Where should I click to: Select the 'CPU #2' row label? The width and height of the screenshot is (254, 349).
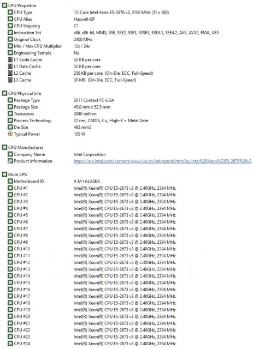pos(21,195)
